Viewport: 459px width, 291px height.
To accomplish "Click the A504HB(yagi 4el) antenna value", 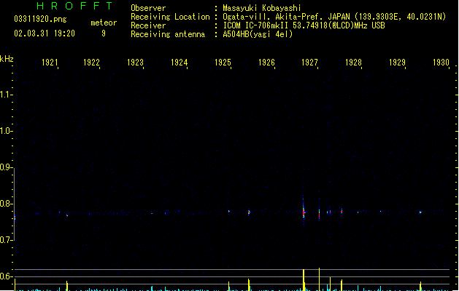I will pyautogui.click(x=258, y=34).
